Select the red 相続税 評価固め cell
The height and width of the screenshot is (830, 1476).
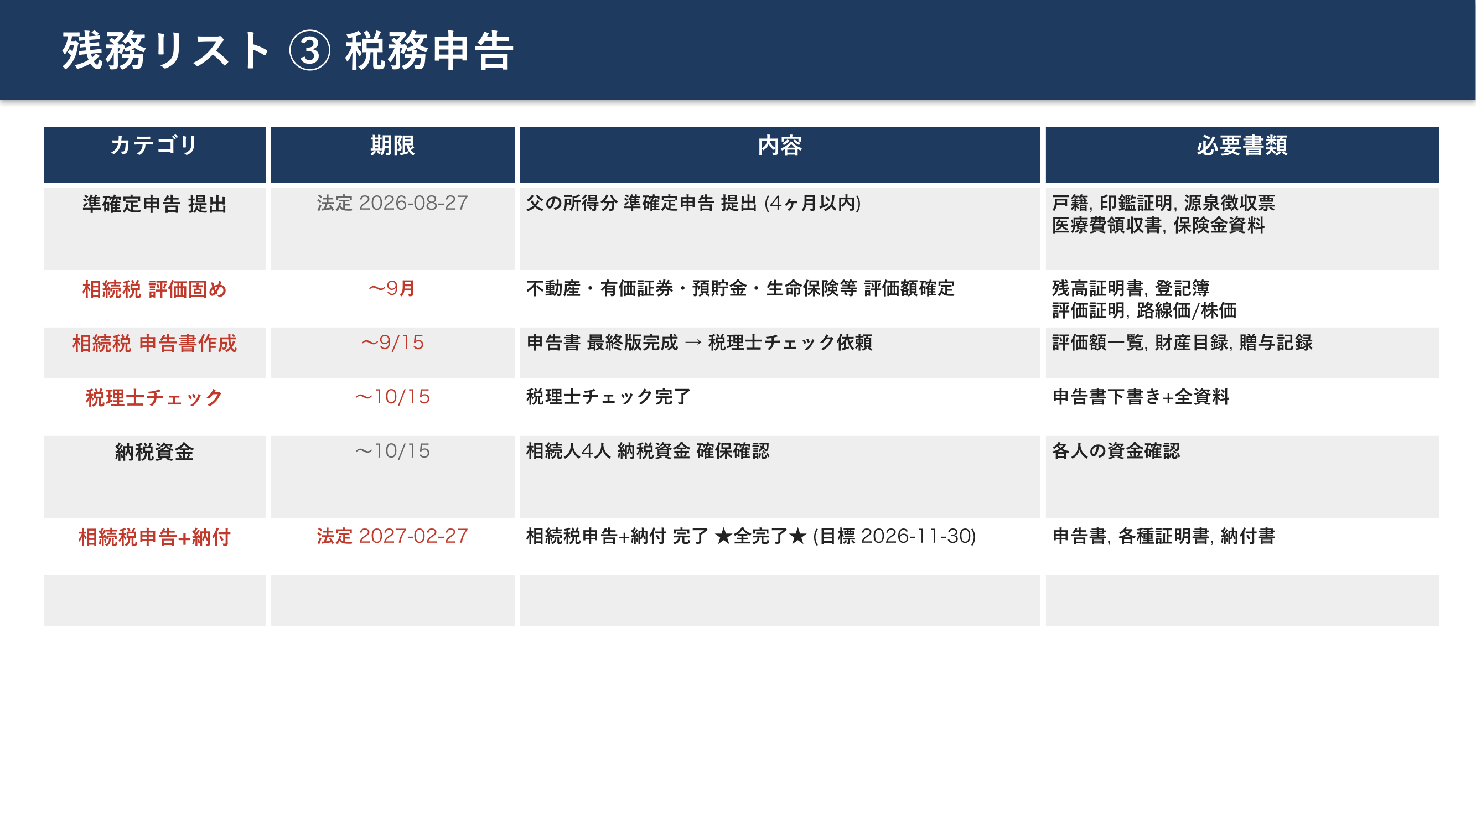[x=154, y=289]
